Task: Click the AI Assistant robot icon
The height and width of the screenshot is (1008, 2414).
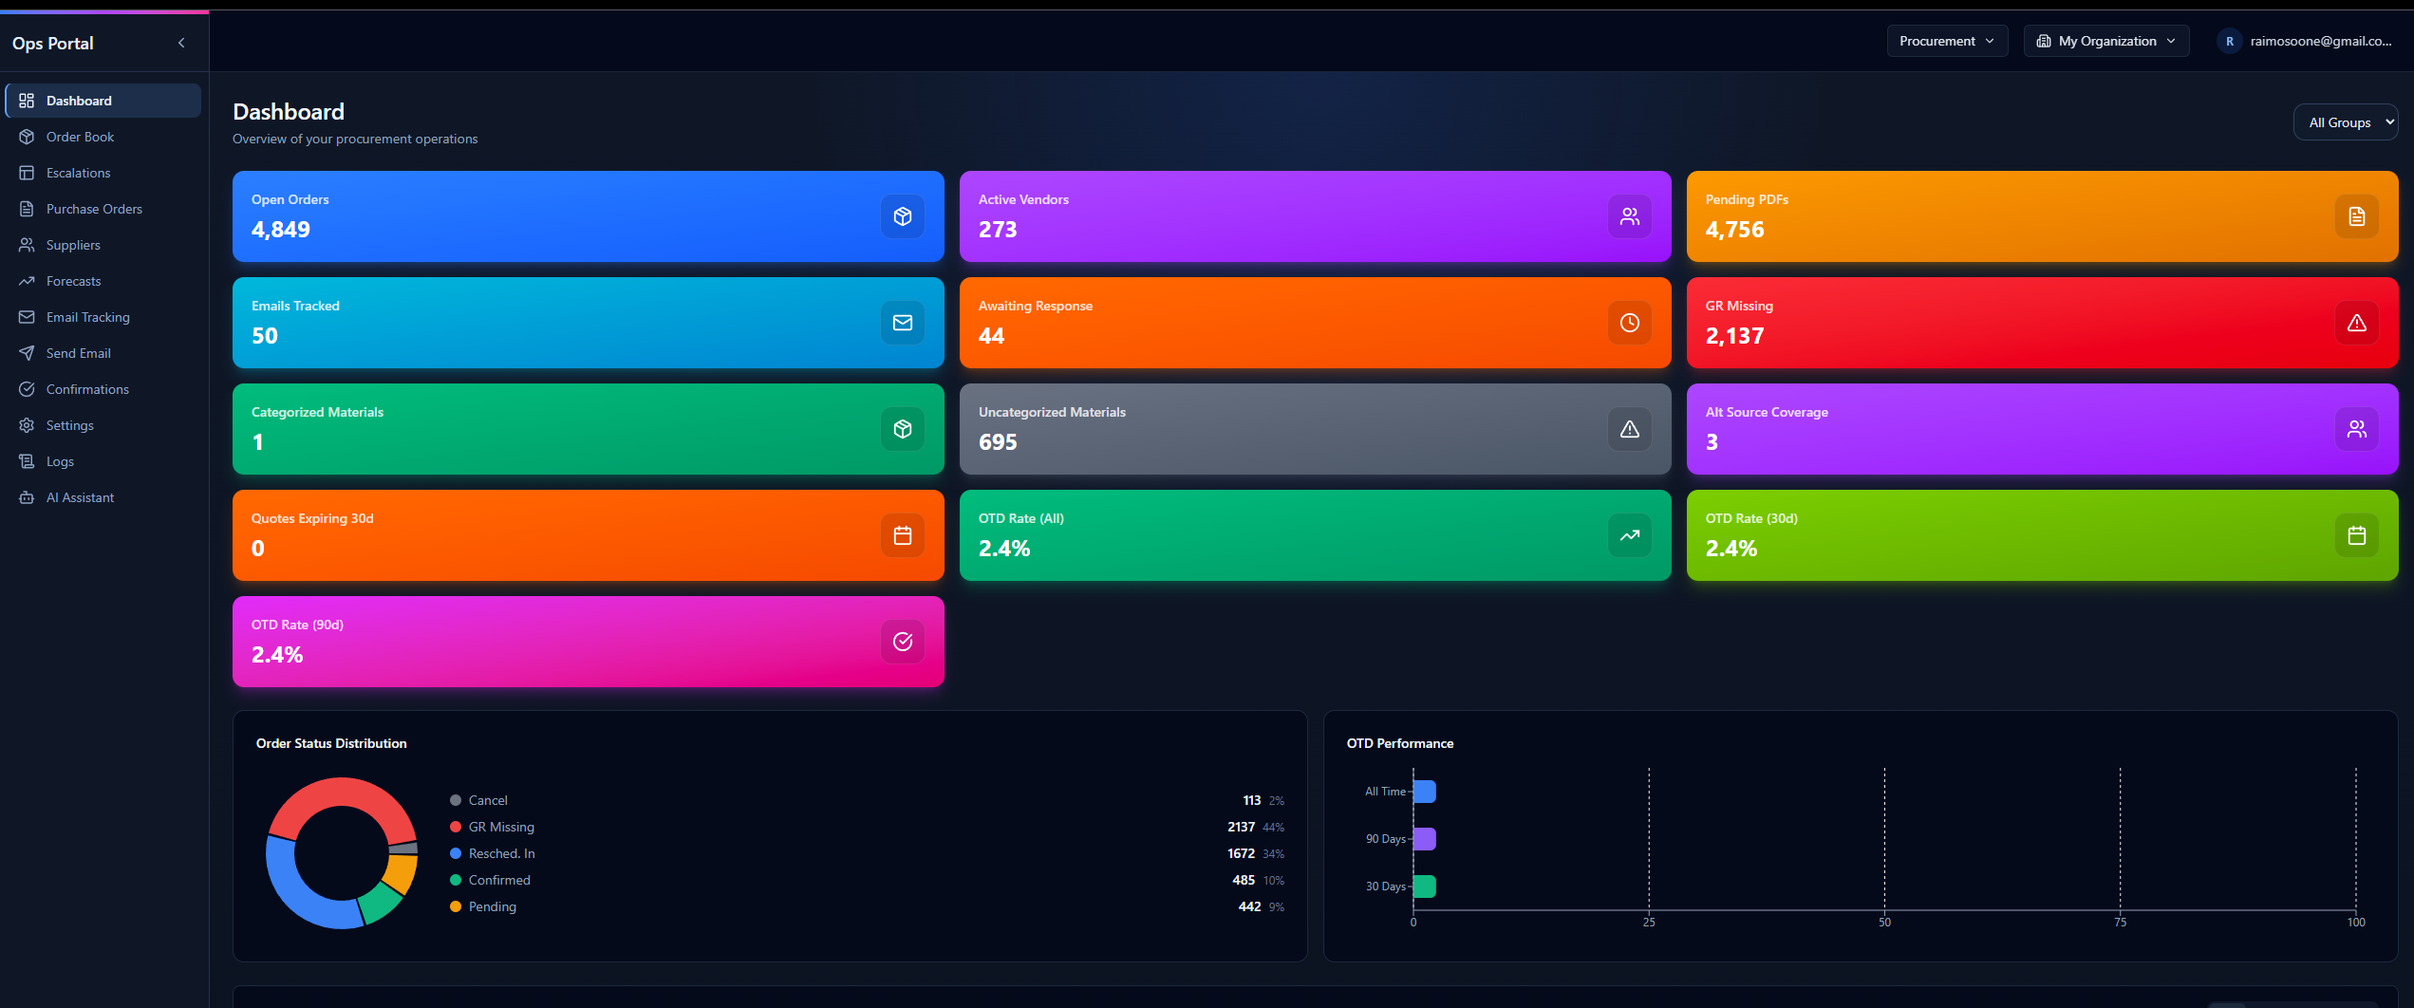Action: 27,496
